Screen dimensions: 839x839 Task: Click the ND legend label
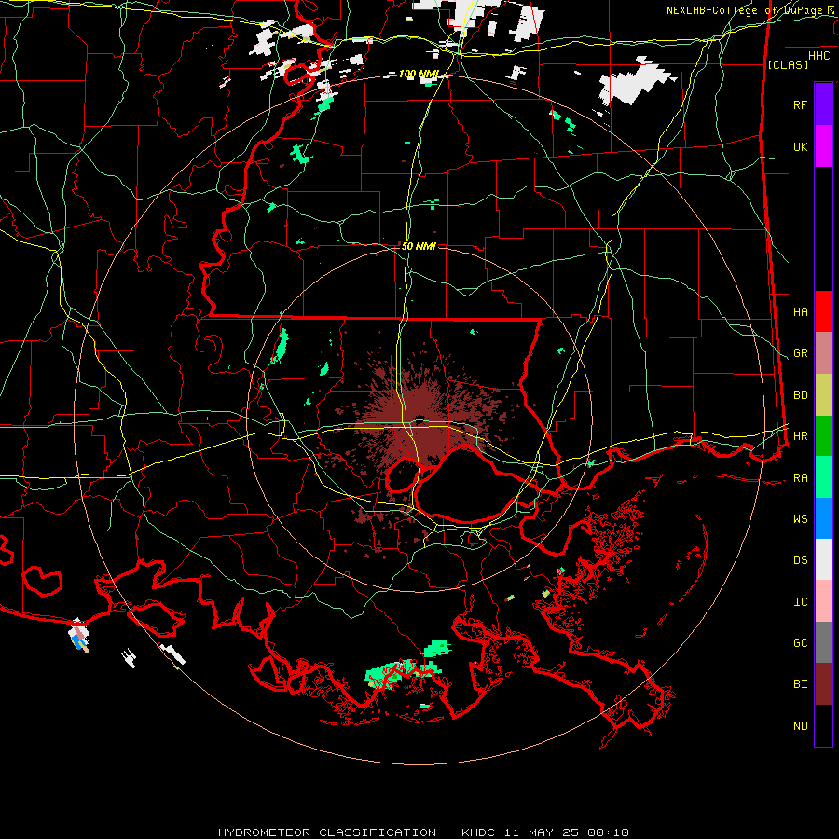pos(800,726)
